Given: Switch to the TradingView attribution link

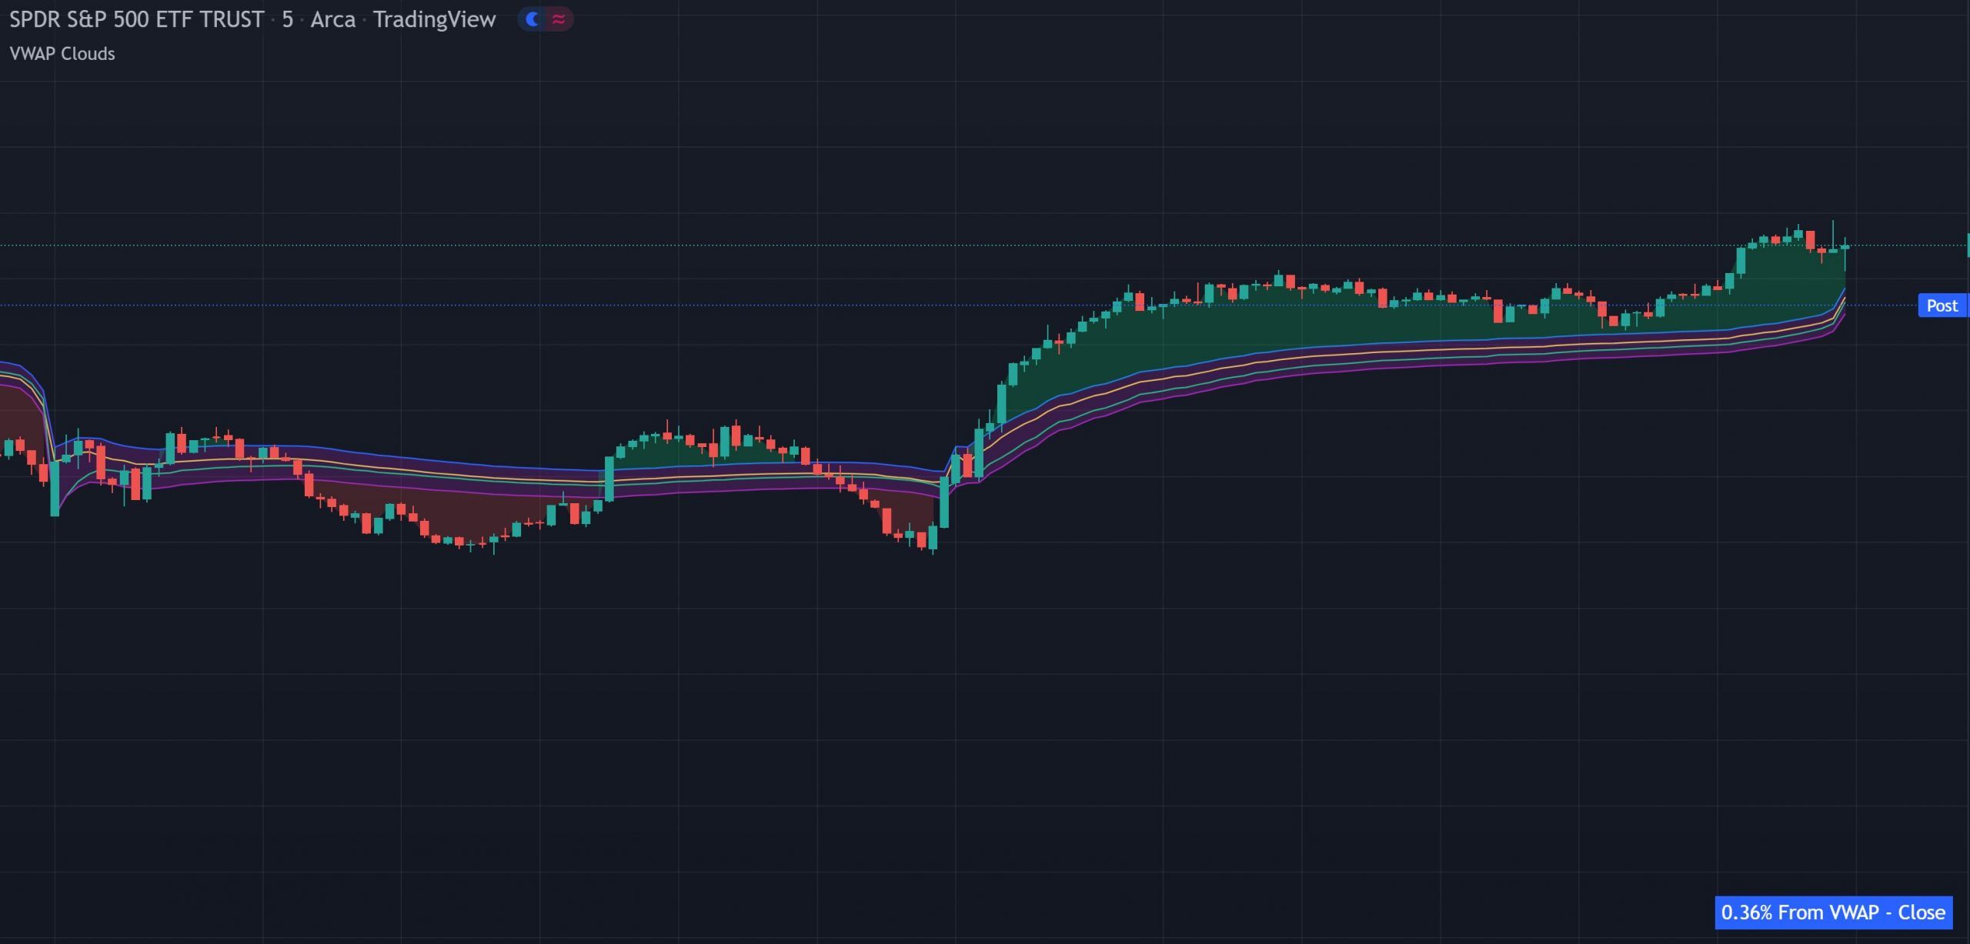Looking at the screenshot, I should (x=433, y=20).
